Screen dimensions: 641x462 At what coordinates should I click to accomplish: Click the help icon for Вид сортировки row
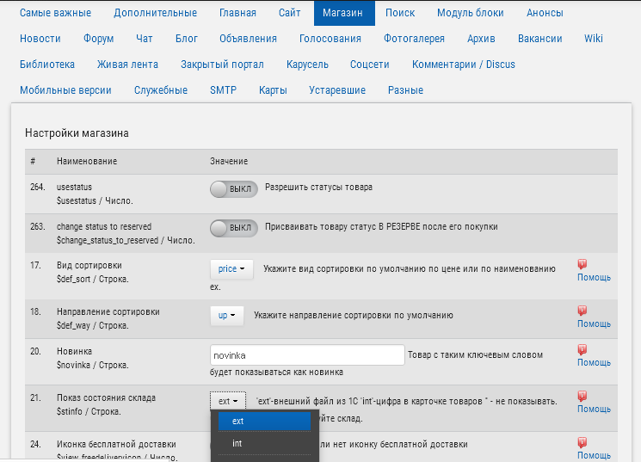582,265
